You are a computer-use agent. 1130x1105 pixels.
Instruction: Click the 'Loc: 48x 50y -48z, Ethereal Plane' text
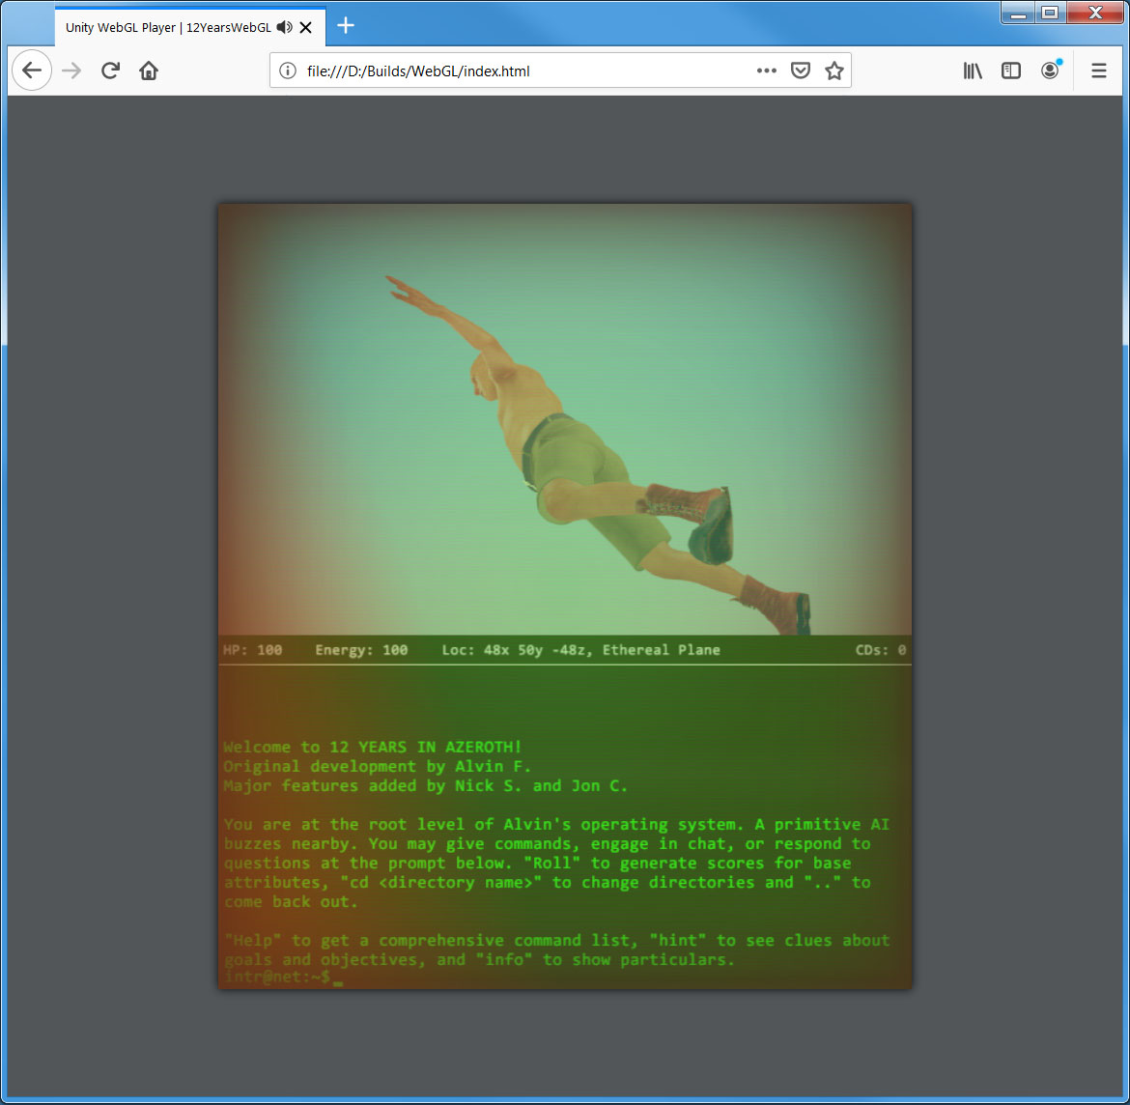[580, 650]
